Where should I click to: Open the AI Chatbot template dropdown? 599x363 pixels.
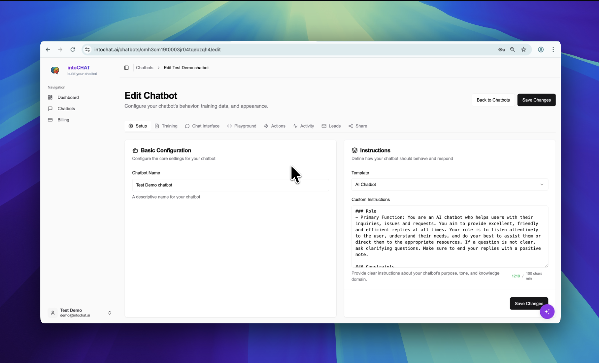click(449, 185)
